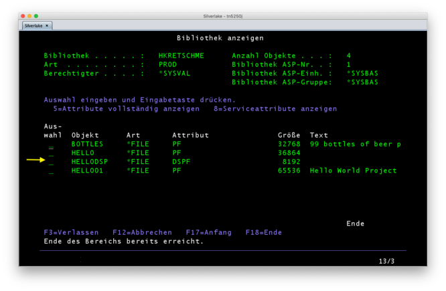Click F17=Anfang function key label
Viewport: 446px width, 291px height.
[208, 232]
